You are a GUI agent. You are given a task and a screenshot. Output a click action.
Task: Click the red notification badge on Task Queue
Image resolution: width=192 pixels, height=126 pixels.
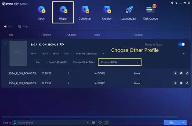click(155, 6)
